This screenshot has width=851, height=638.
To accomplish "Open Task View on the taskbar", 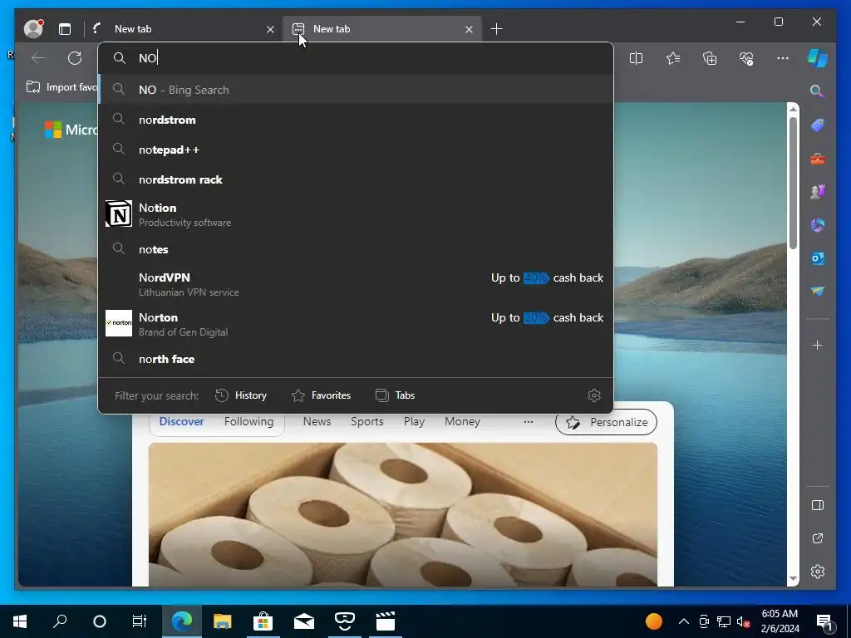I will pos(140,621).
